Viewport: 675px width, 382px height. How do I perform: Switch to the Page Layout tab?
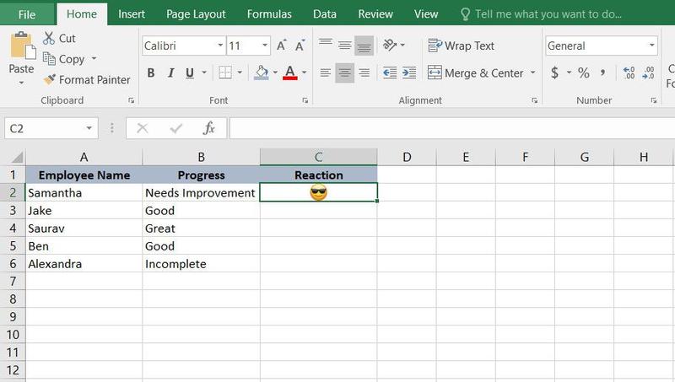point(196,14)
